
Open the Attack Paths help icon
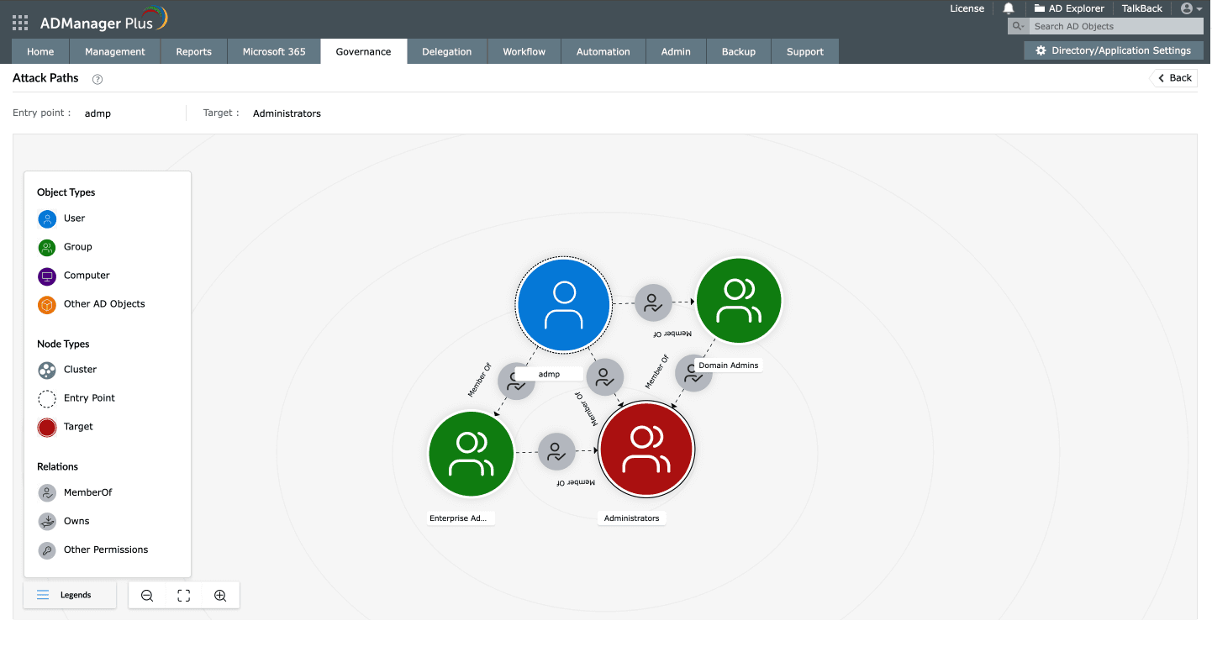pos(97,79)
